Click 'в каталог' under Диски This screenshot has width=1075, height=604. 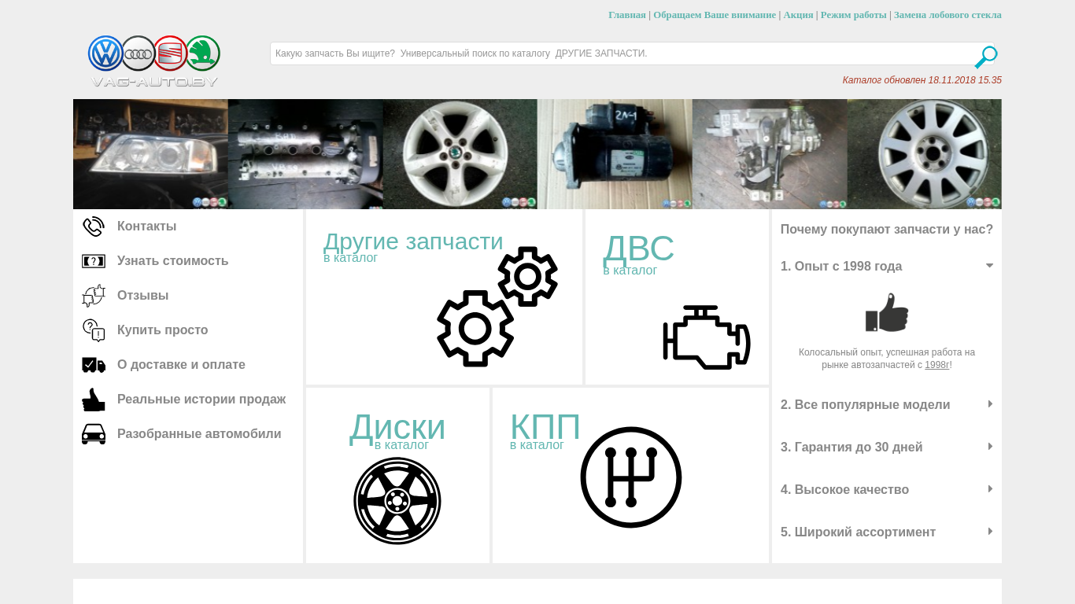pyautogui.click(x=401, y=445)
